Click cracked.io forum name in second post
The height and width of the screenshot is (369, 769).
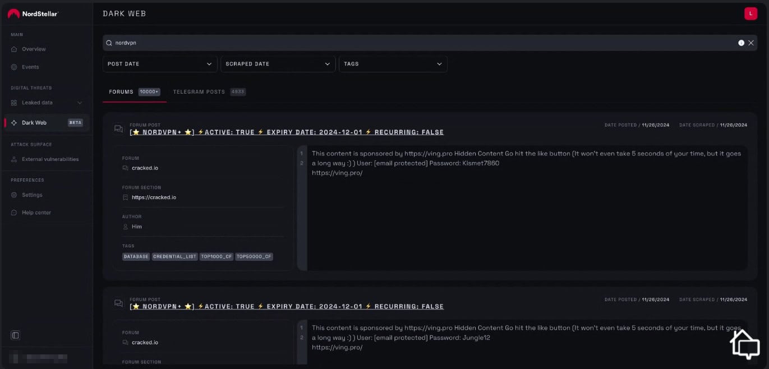(x=145, y=343)
